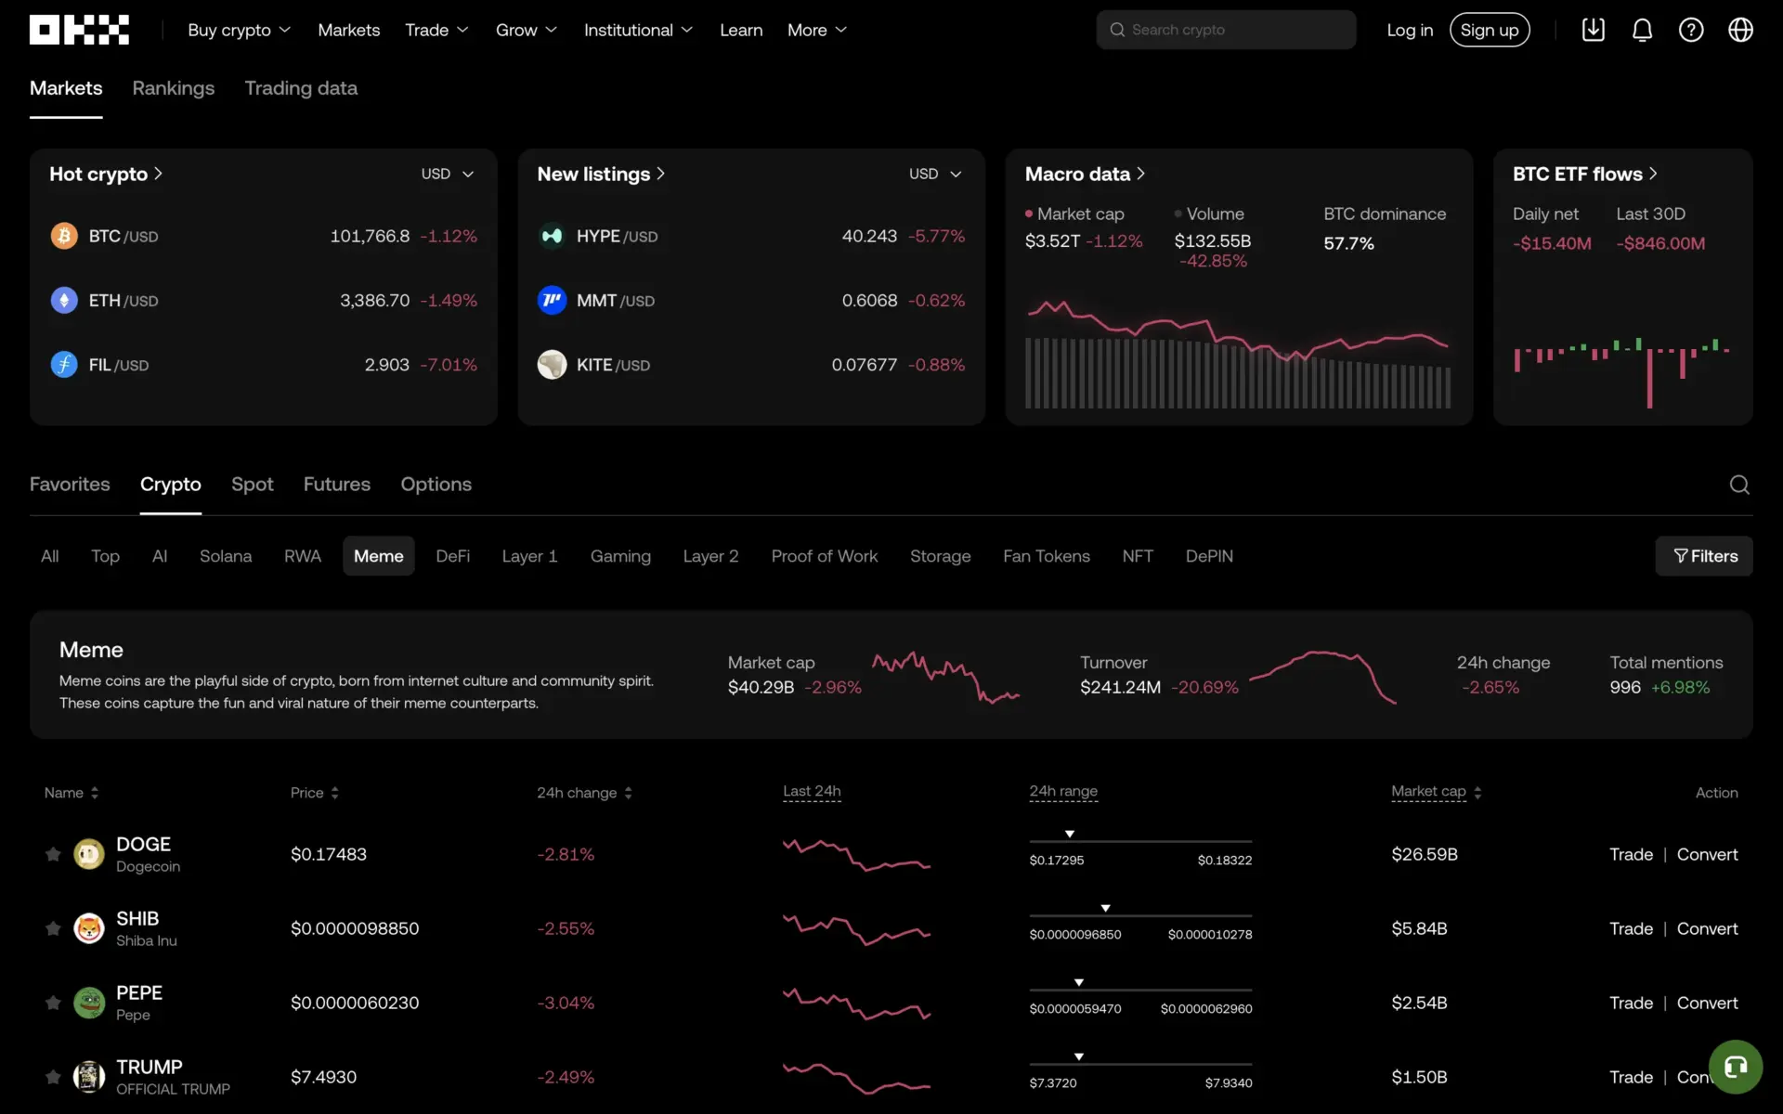Open the USD currency dropdown in Hot crypto
The image size is (1783, 1114).
447,174
